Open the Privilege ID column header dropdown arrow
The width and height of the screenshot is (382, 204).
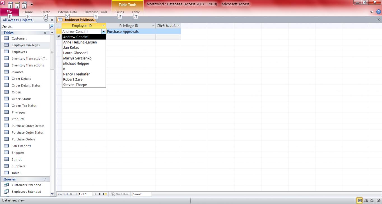pos(153,26)
